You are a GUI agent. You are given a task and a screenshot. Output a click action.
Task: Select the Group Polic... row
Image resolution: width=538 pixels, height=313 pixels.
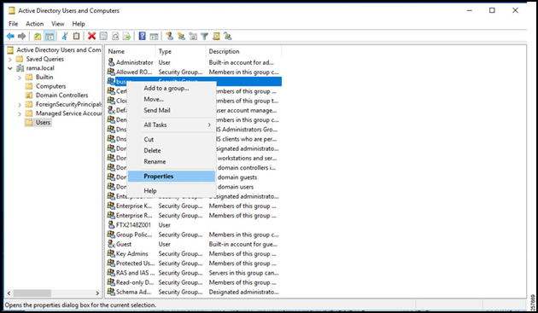coord(194,235)
